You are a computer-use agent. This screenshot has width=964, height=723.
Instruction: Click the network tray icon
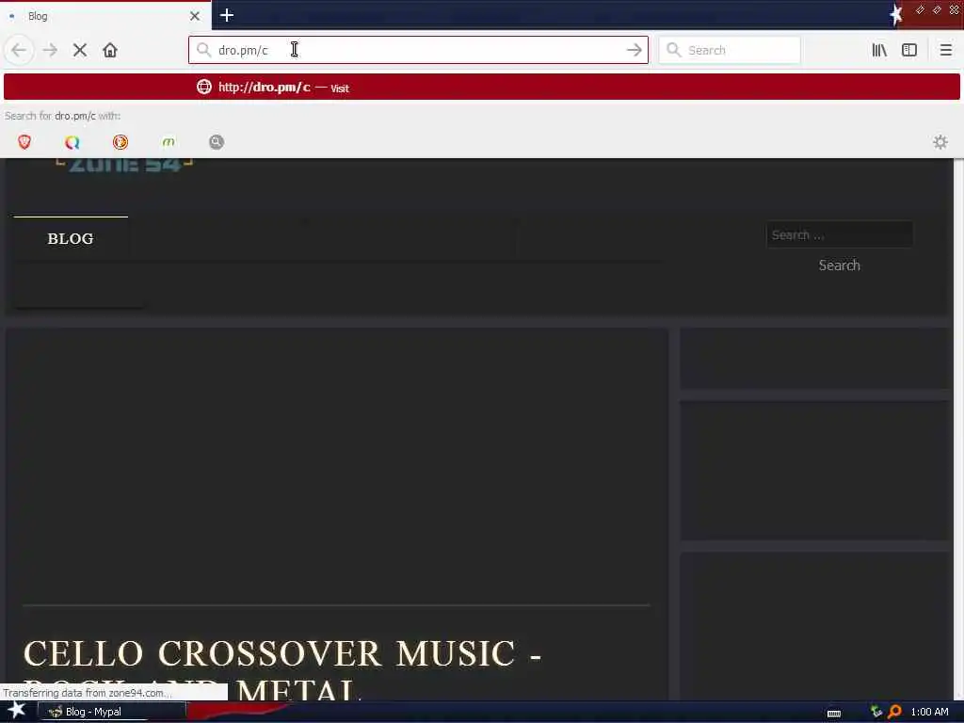[876, 712]
